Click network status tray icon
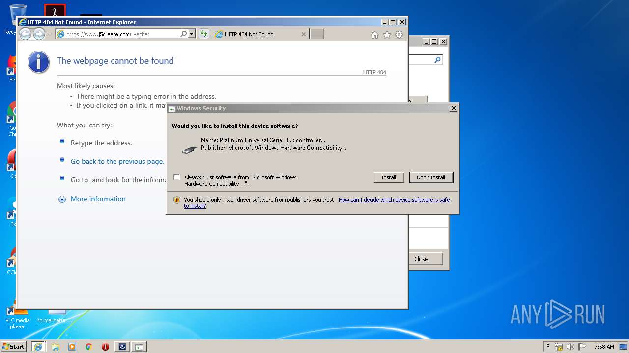 pos(559,347)
